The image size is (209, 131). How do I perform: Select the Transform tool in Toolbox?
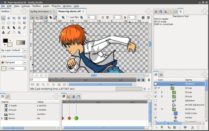[3, 18]
